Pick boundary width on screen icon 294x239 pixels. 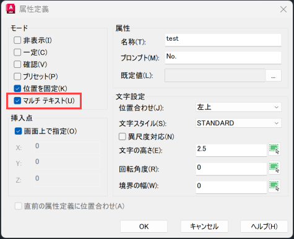click(274, 186)
